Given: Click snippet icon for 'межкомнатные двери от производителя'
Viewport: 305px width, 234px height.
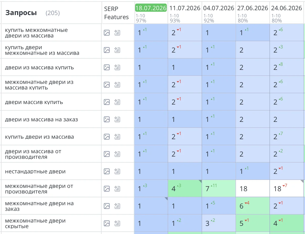Looking at the screenshot, I should pos(117,189).
